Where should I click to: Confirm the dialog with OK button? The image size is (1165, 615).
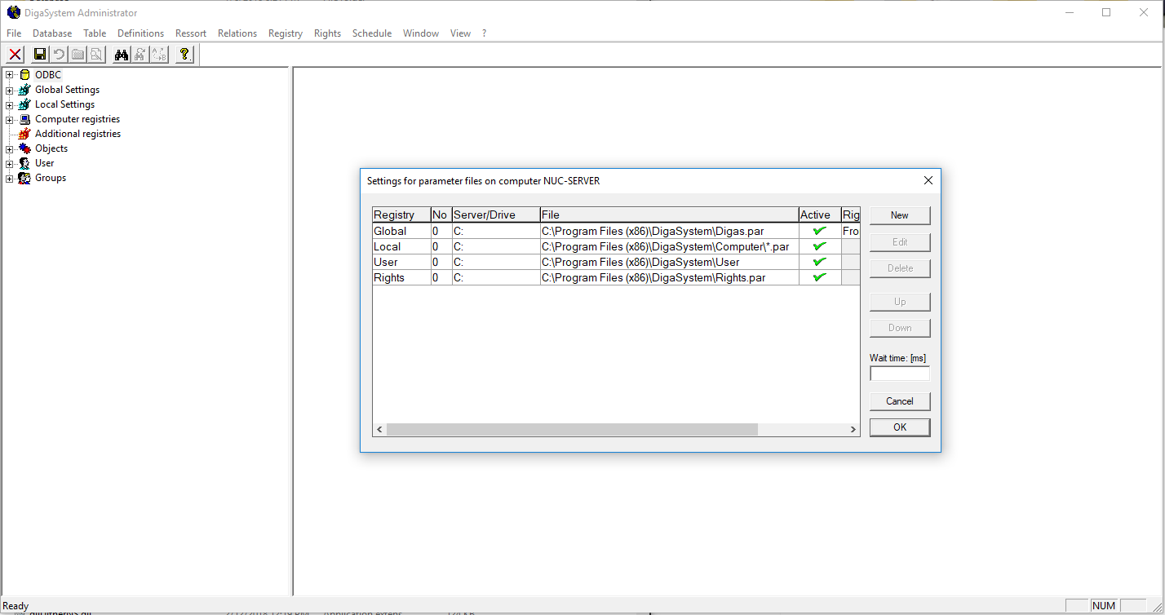pyautogui.click(x=899, y=427)
